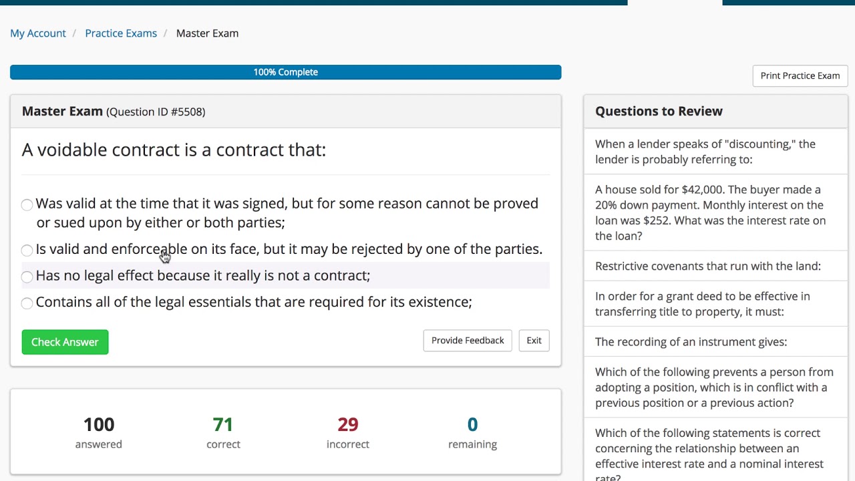Open the house sold for $42,000 question
The image size is (855, 481).
[x=710, y=212]
